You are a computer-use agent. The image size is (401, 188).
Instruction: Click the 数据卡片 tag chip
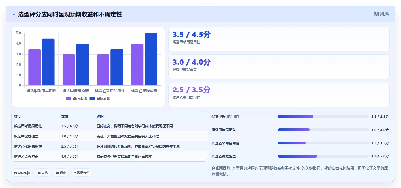tap(82, 173)
